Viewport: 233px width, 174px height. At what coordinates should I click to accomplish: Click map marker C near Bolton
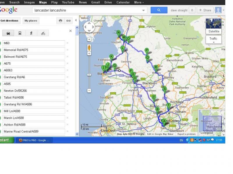(154, 99)
